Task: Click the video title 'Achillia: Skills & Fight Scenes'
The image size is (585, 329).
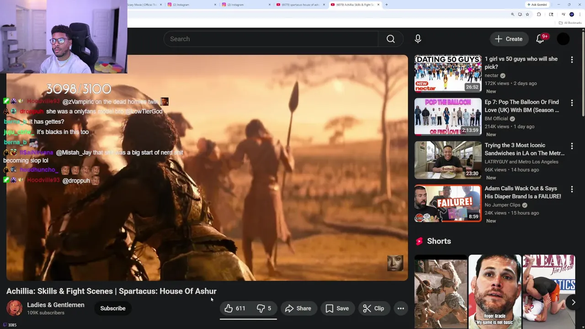Action: (112, 291)
